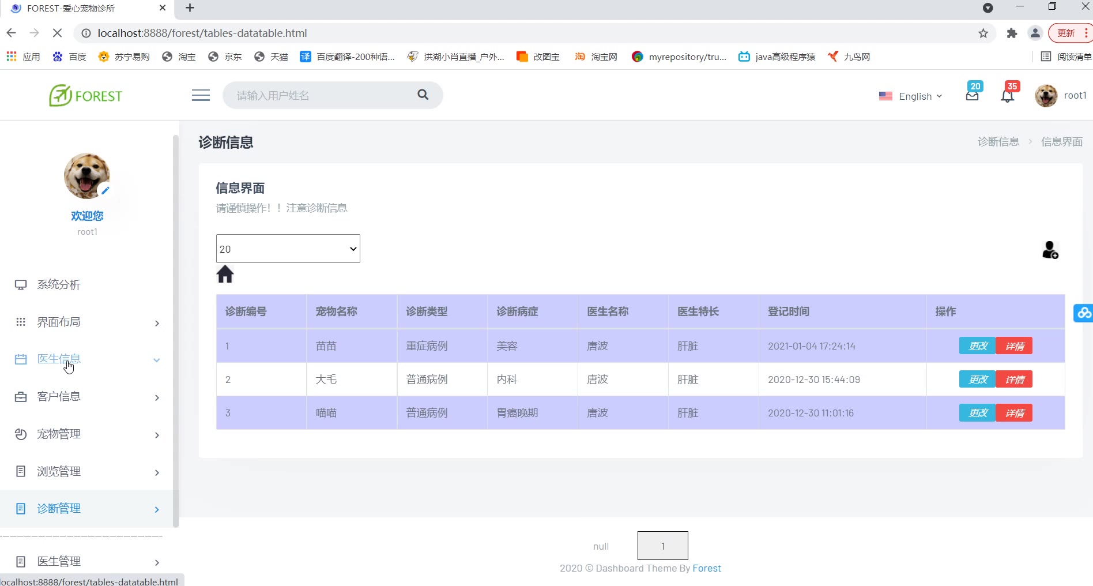Bookmark this page with the star icon
This screenshot has width=1093, height=586.
(983, 33)
